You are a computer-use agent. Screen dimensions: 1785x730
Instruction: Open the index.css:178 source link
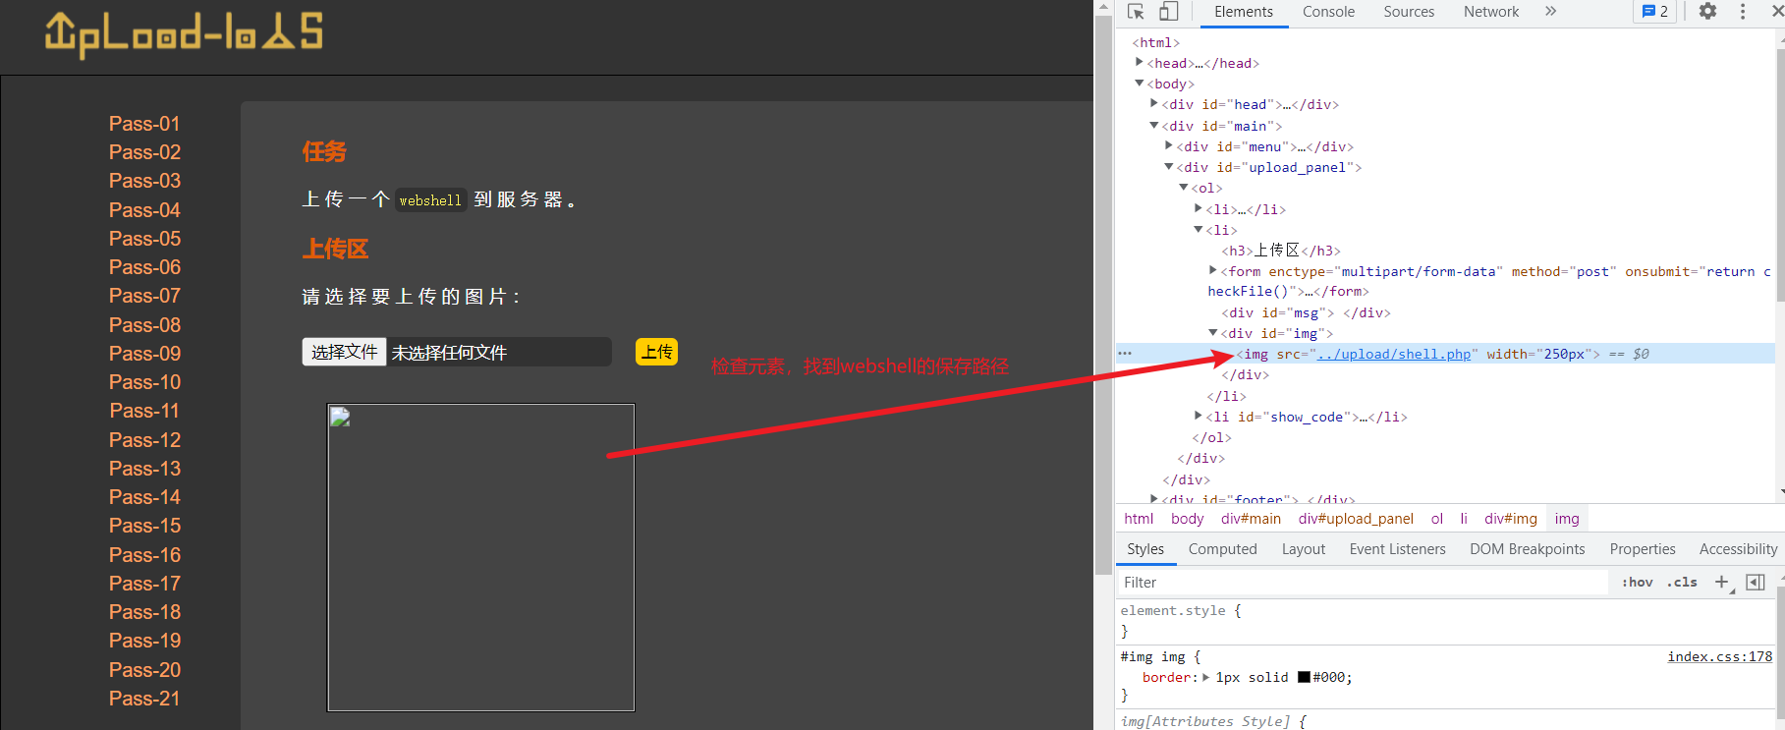point(1719,656)
